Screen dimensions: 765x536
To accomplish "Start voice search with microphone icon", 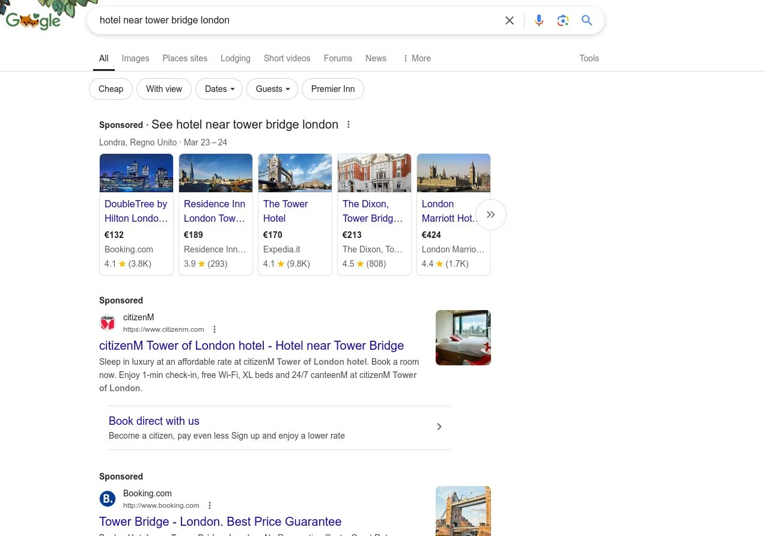I will [x=539, y=20].
